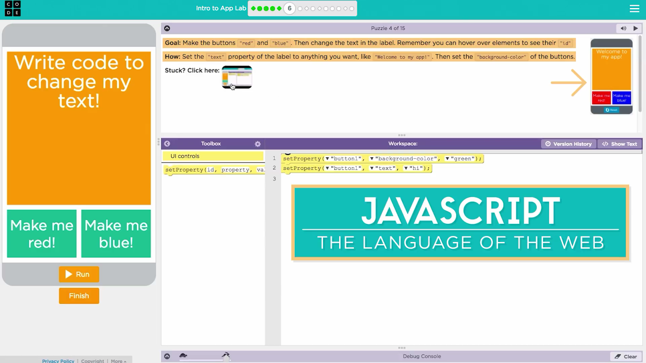Click Clear in the Debug Console
646x363 pixels.
(626, 357)
